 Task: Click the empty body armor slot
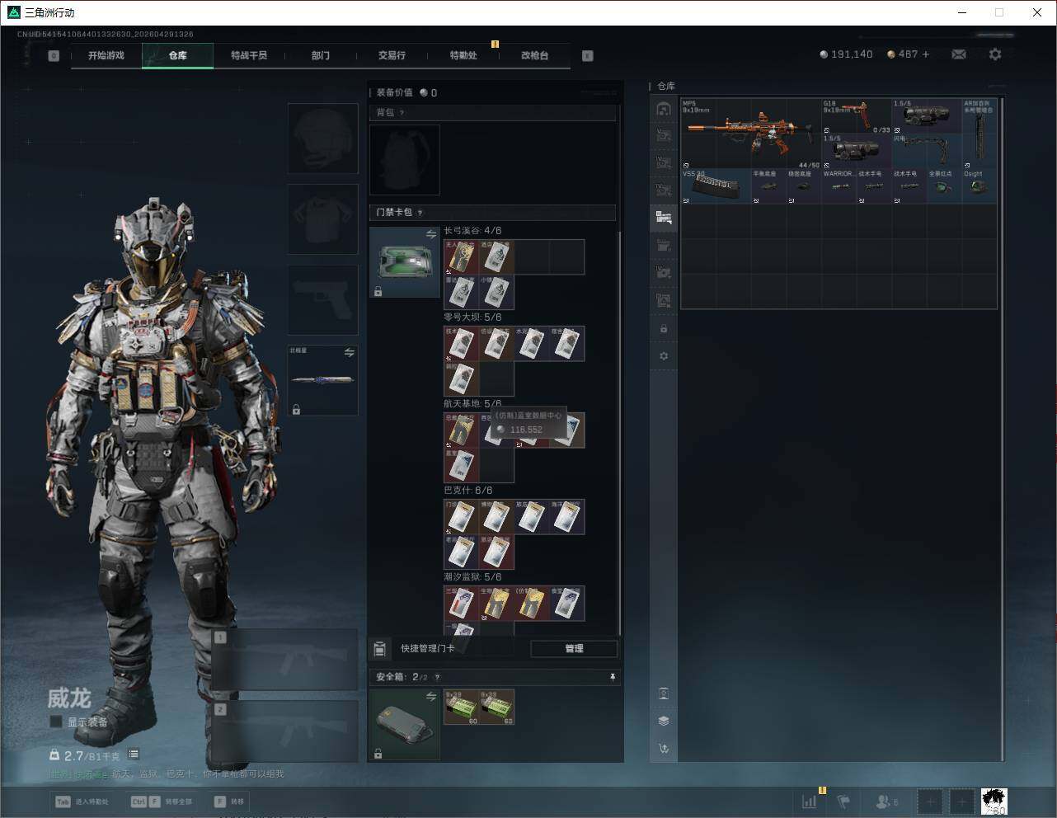[322, 219]
